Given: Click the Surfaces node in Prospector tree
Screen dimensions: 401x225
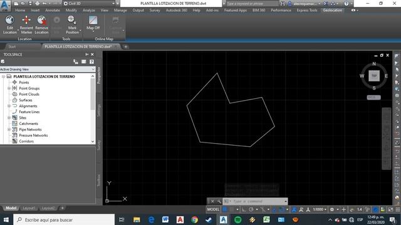Looking at the screenshot, I should [25, 100].
